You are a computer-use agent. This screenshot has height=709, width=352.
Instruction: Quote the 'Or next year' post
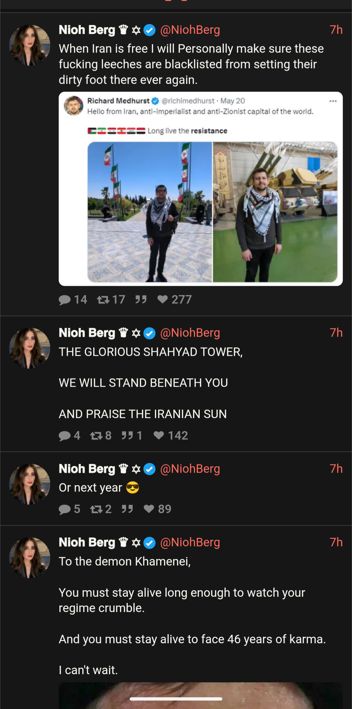pyautogui.click(x=127, y=509)
